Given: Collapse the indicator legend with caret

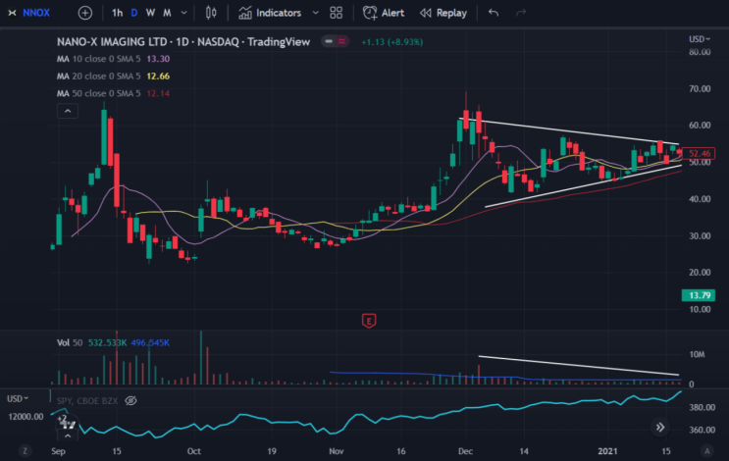Looking at the screenshot, I should tap(68, 111).
